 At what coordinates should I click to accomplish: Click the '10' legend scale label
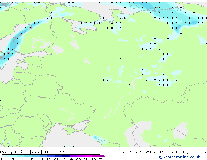point(41,159)
